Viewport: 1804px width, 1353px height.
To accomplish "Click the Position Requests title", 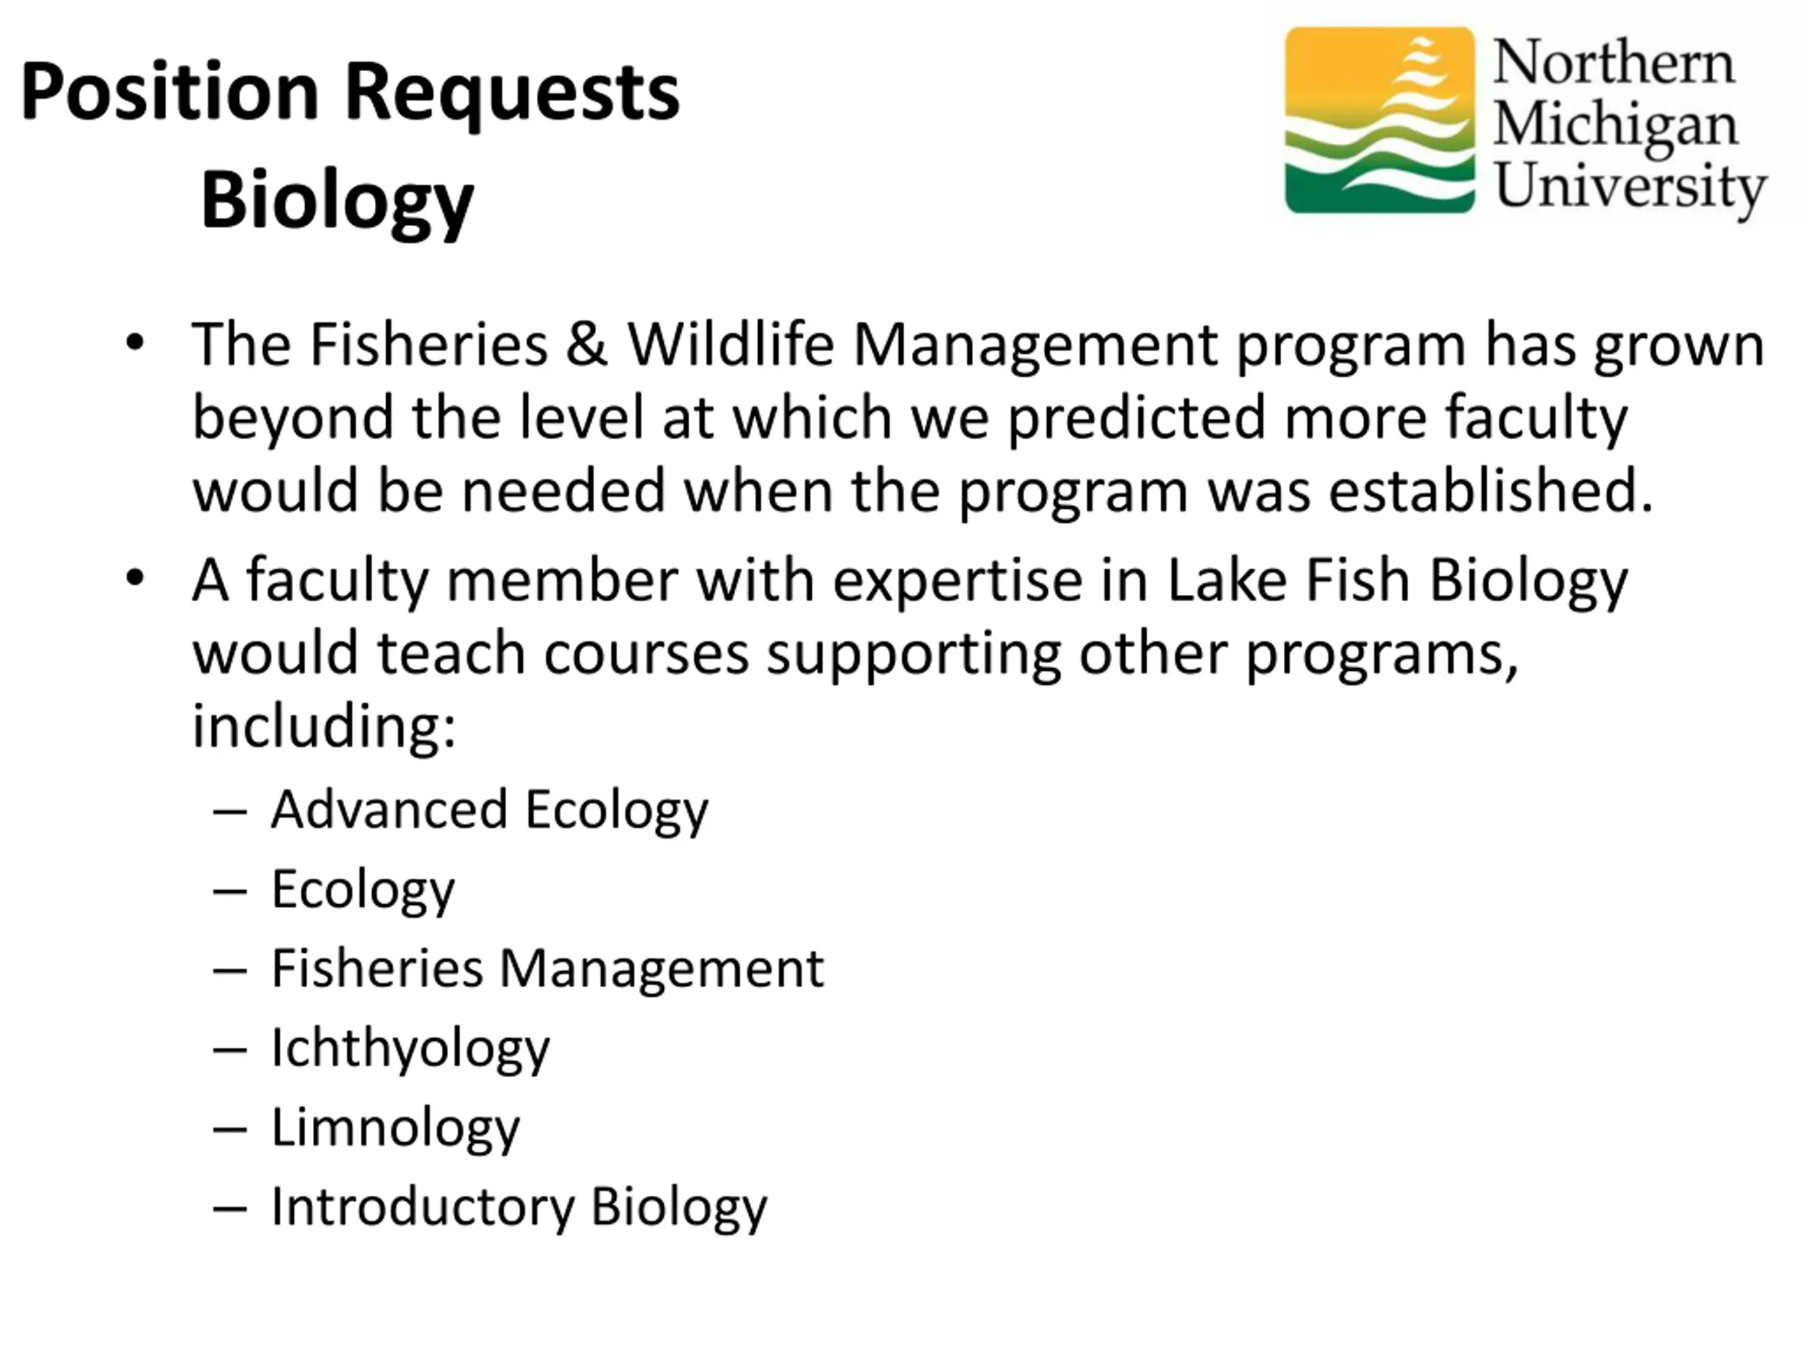I will tap(350, 93).
